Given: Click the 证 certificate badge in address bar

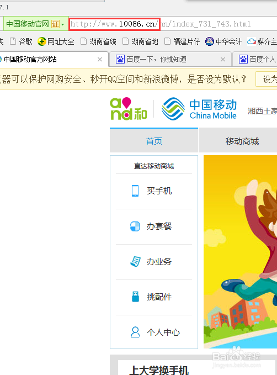Looking at the screenshot, I should click(55, 24).
